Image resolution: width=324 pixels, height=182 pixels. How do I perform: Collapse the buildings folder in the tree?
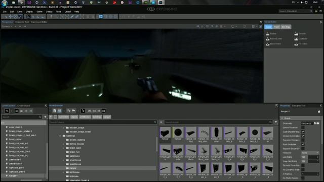(60, 136)
